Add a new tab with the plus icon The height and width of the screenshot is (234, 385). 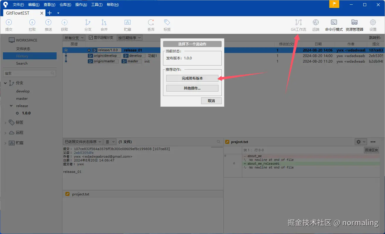click(50, 13)
